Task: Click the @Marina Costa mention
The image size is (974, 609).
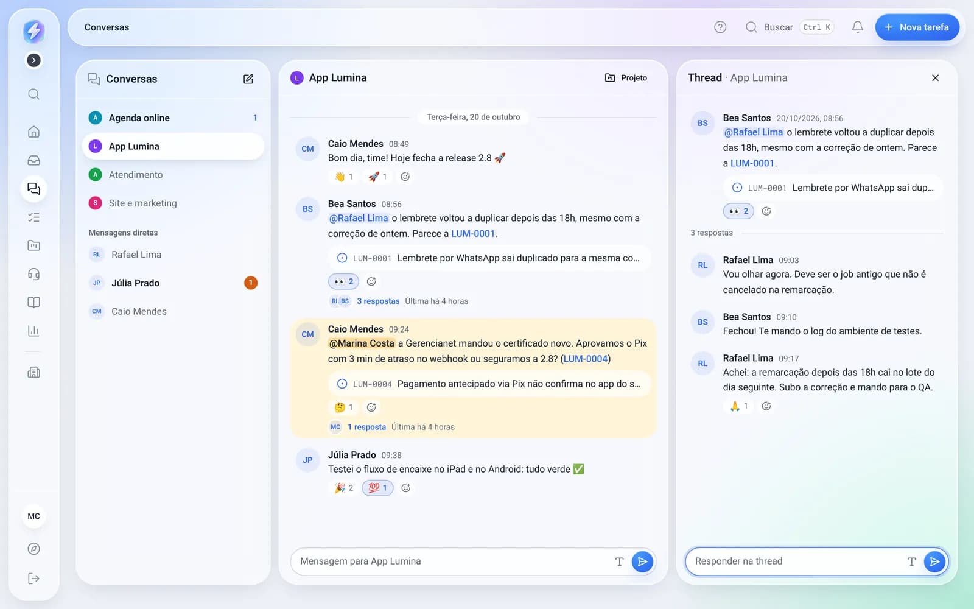Action: (x=362, y=343)
